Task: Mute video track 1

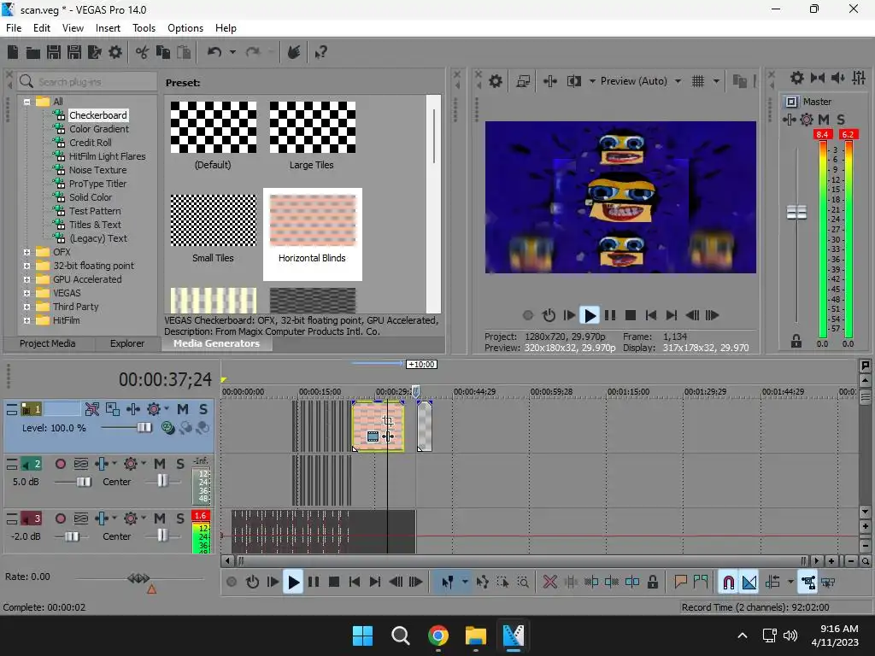Action: coord(183,409)
